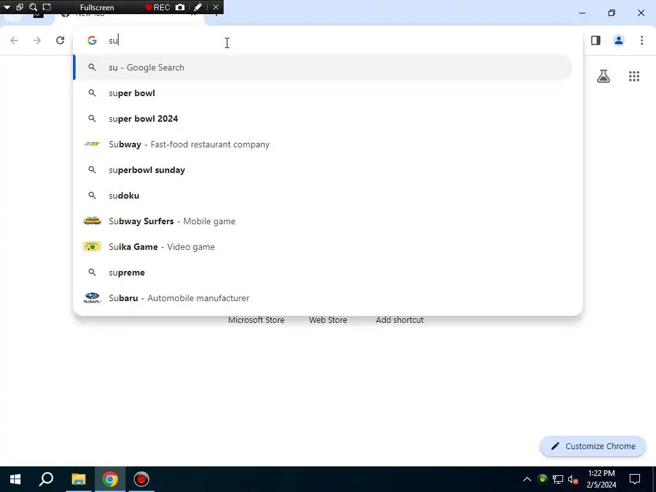
Task: Click the recorder zoom magnifier icon
Action: tap(33, 7)
